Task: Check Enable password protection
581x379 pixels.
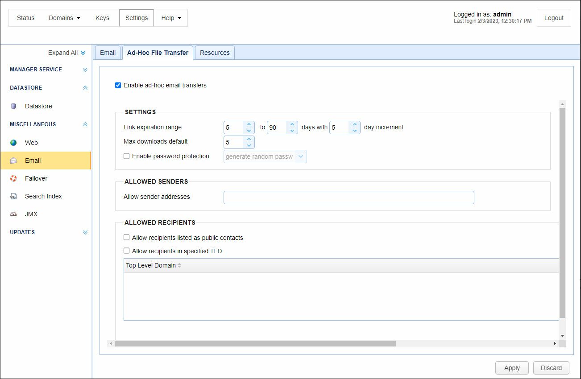Action: point(127,156)
